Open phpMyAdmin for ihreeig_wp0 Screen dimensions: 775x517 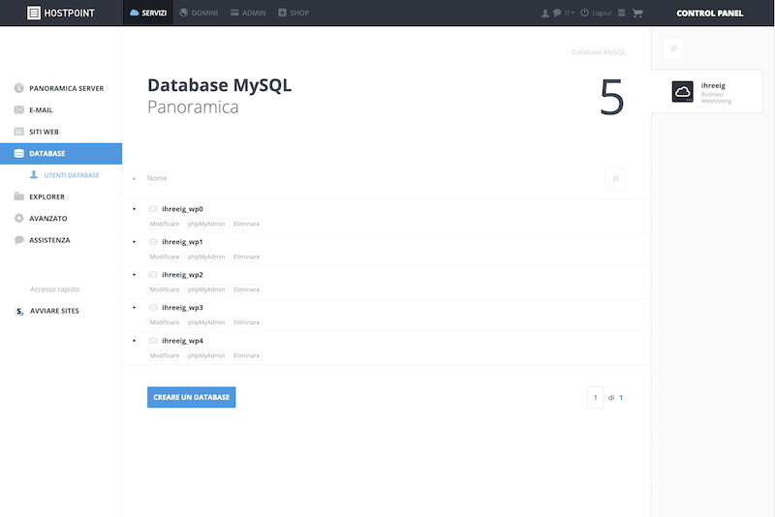[x=206, y=224]
